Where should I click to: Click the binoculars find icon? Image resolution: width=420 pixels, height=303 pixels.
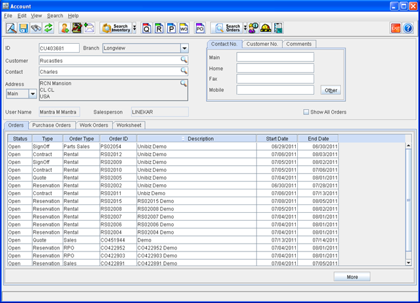(36, 28)
